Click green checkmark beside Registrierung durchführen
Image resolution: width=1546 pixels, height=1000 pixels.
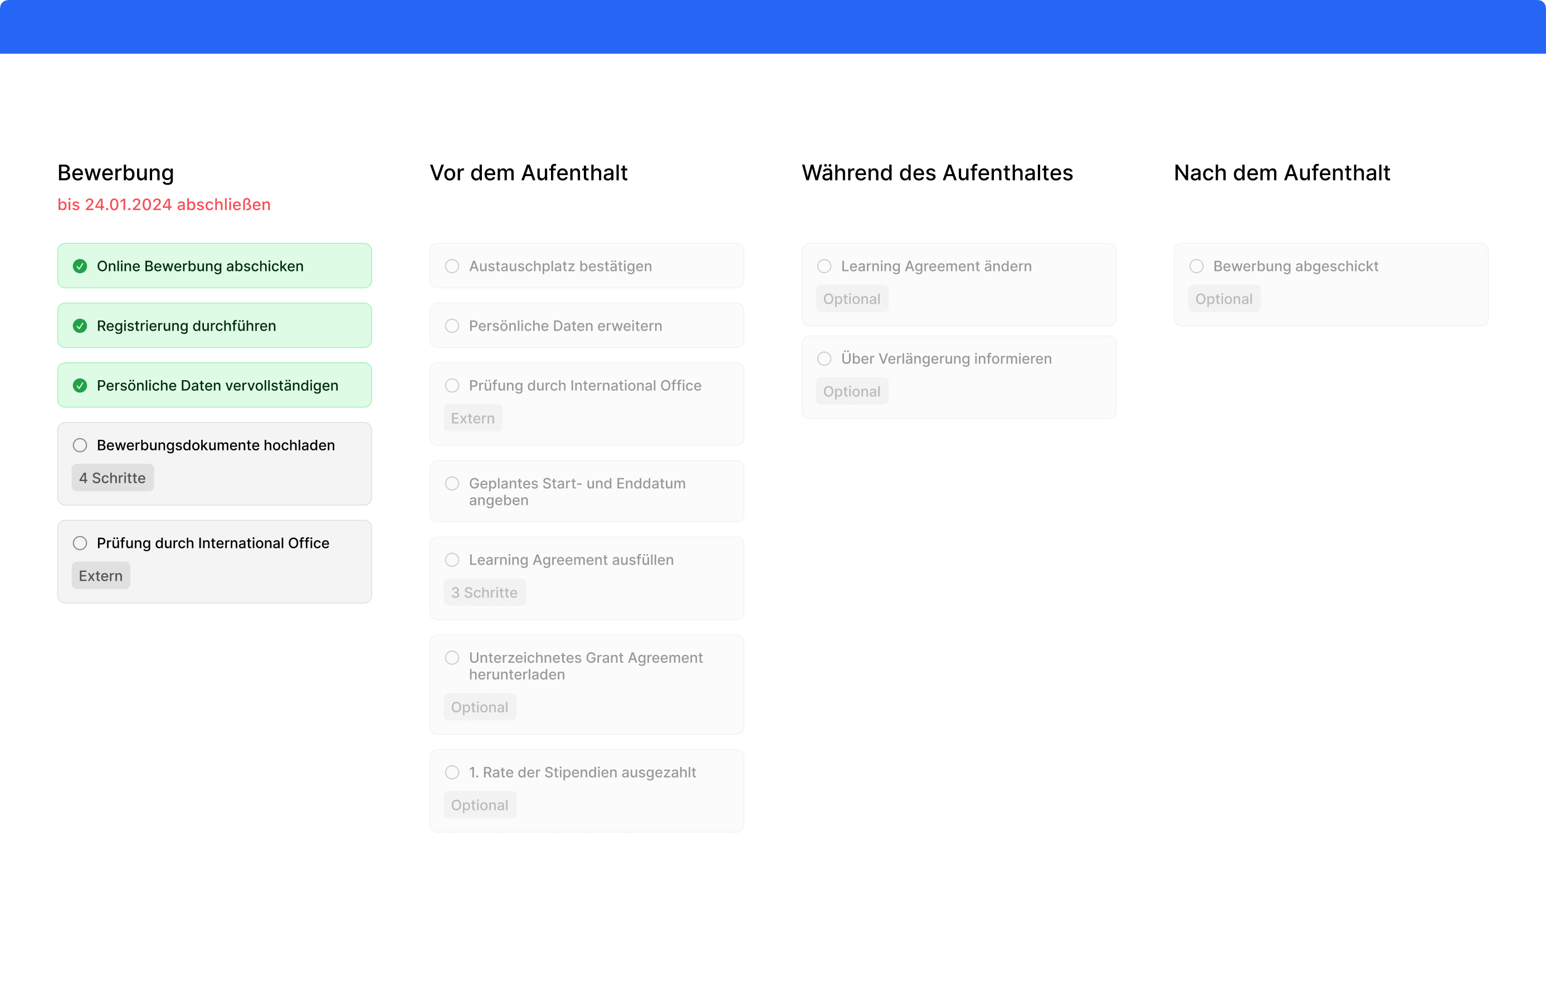80,326
